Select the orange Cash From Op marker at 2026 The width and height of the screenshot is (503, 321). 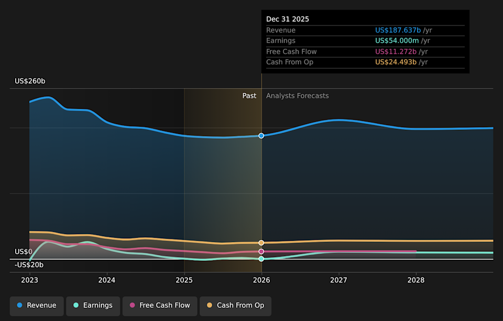tap(261, 243)
